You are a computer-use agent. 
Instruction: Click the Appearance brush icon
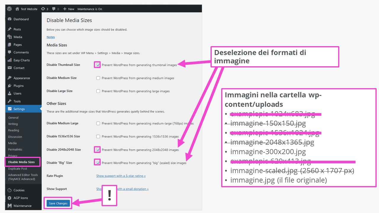(9, 78)
